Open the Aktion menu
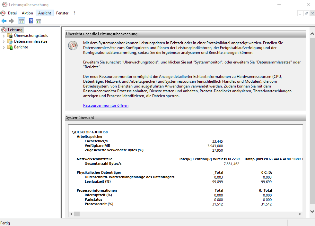The height and width of the screenshot is (226, 315). [x=27, y=13]
